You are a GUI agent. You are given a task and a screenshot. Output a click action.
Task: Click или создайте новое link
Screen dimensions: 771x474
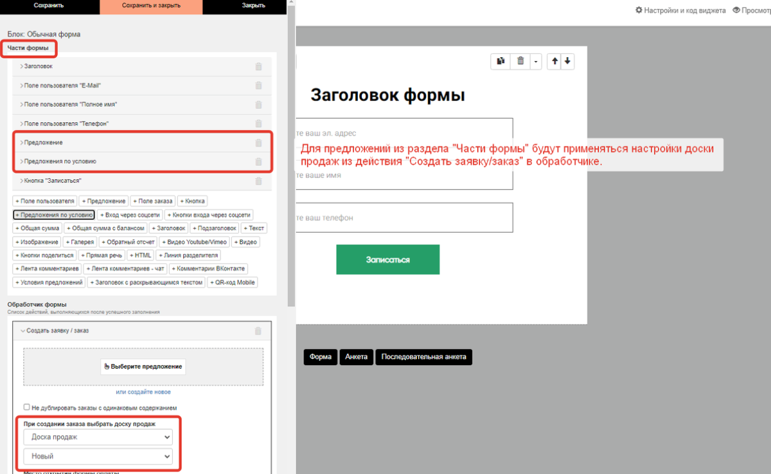143,392
